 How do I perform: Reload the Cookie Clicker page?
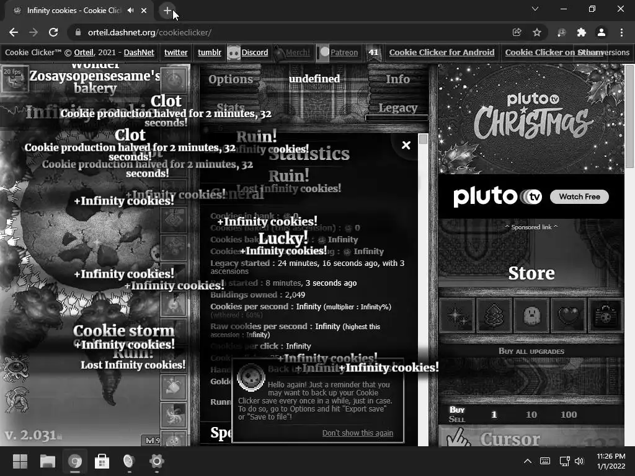pos(53,32)
